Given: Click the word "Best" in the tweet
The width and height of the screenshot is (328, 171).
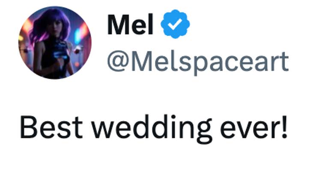Looking at the screenshot, I should (50, 128).
